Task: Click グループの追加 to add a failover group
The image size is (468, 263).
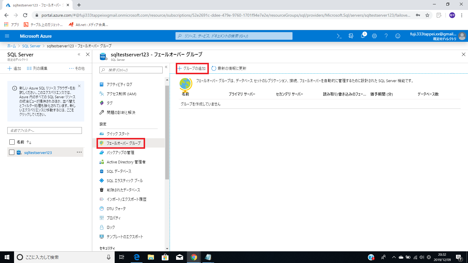Action: click(192, 68)
